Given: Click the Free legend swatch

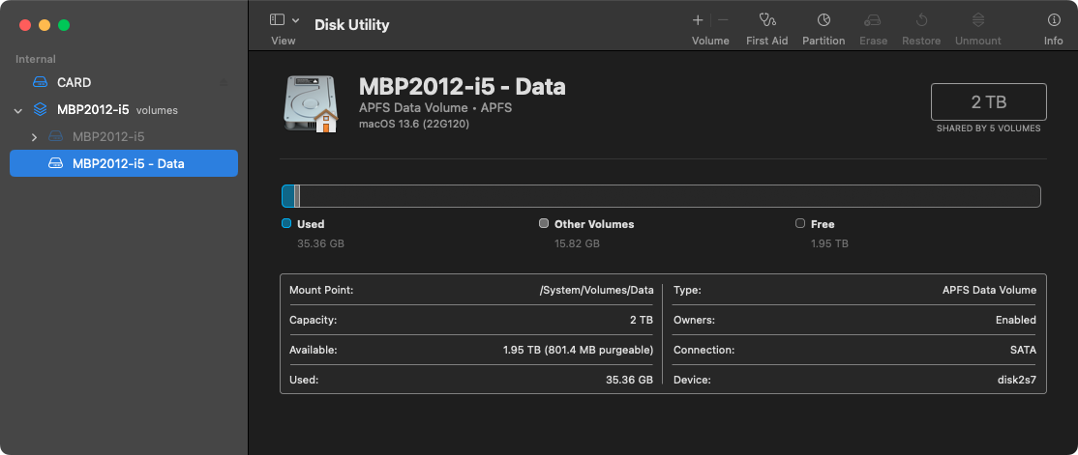Looking at the screenshot, I should 800,224.
